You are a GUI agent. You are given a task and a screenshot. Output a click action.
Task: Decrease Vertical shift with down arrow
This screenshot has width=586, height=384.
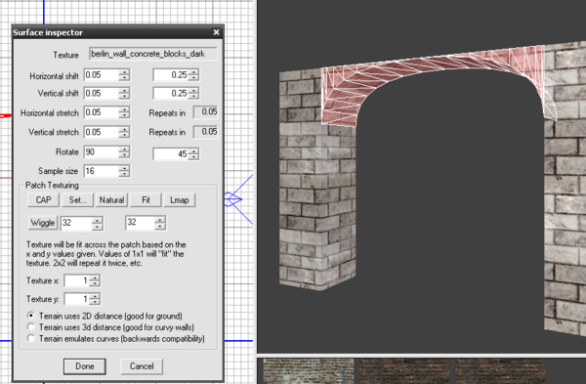[124, 97]
